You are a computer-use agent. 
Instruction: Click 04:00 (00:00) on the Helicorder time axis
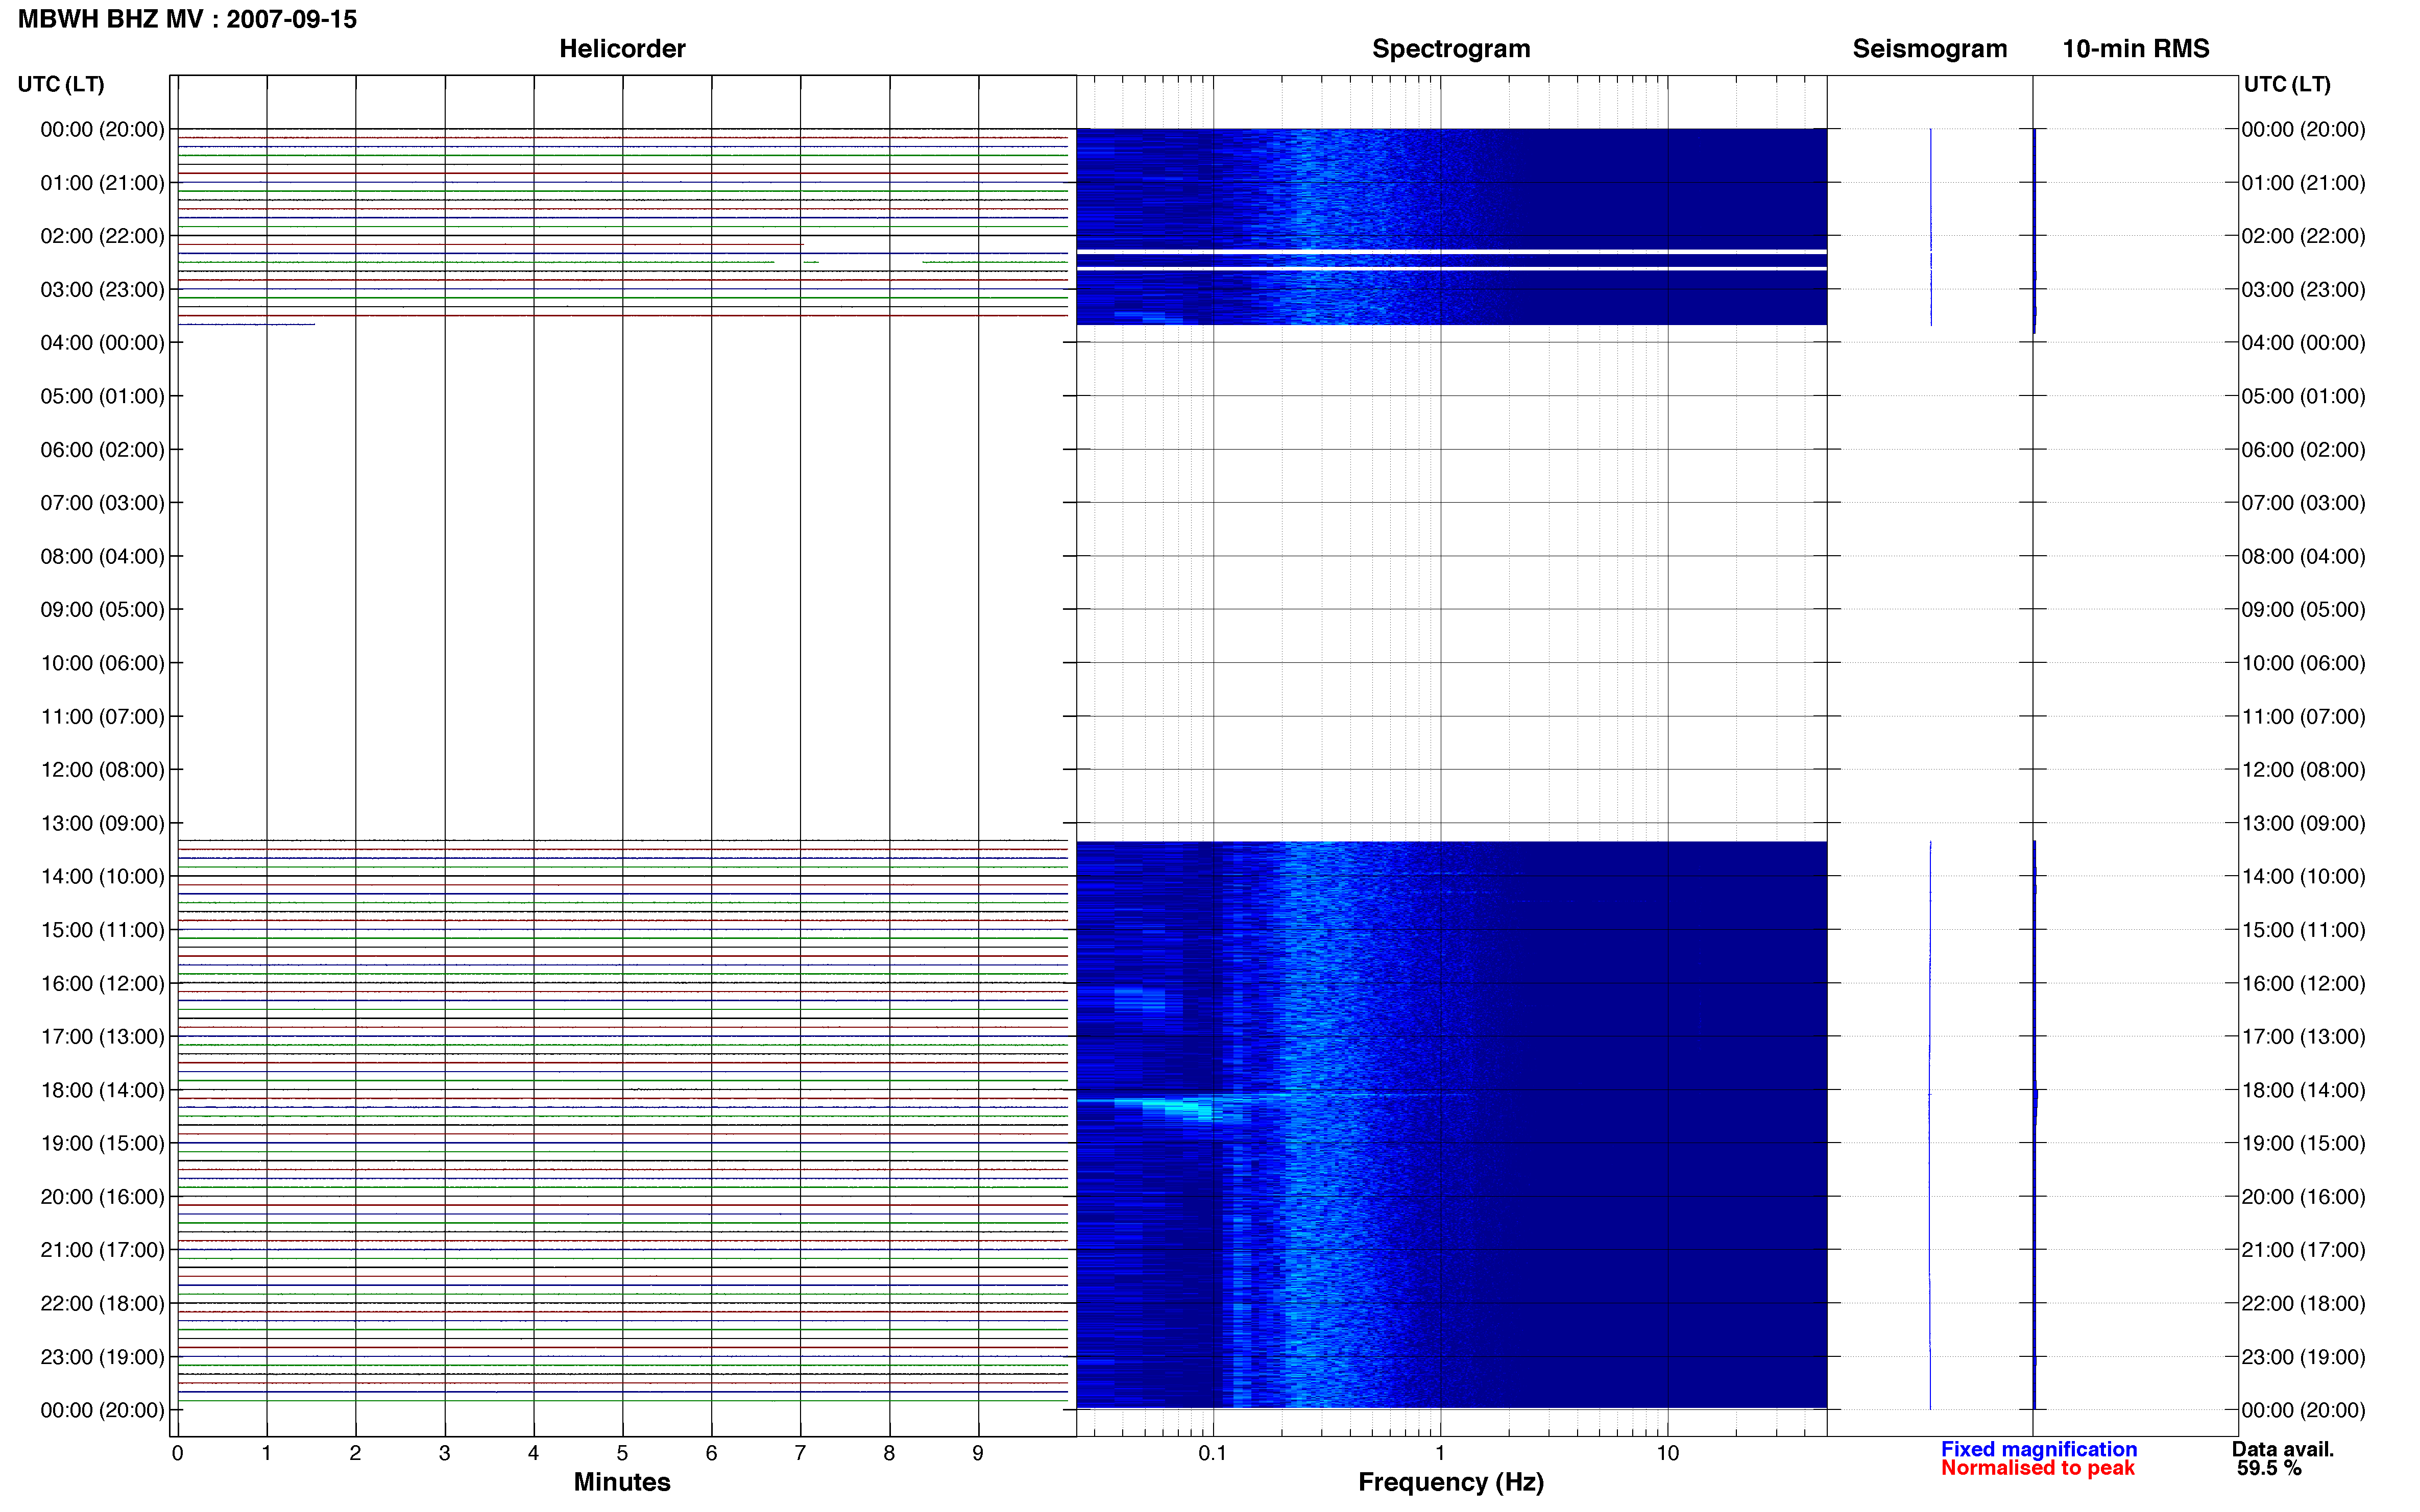tap(102, 343)
